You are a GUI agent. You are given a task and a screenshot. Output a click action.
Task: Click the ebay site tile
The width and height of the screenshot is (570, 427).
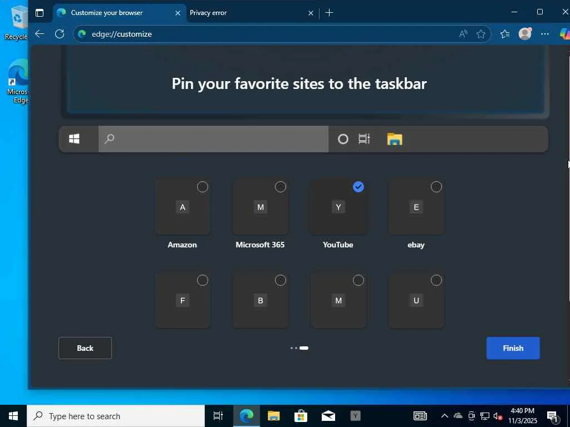pyautogui.click(x=416, y=207)
